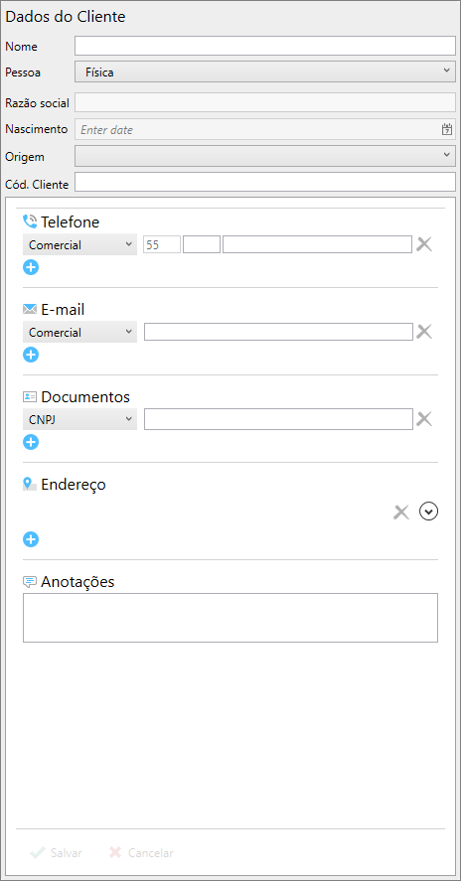461x881 pixels.
Task: Click the Cancelar button
Action: (x=141, y=853)
